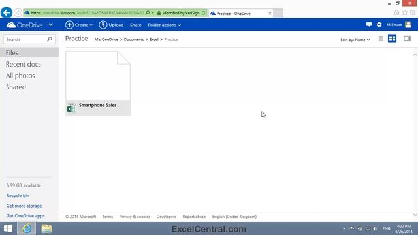Viewport: 418px width, 235px height.
Task: Click Get OneDrive apps link
Action: tap(25, 216)
